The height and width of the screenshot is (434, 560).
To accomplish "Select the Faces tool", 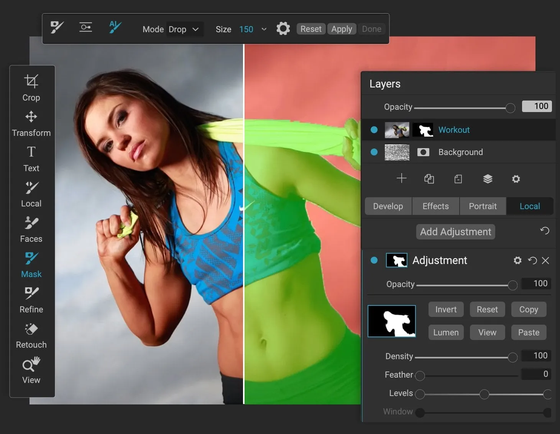I will 31,229.
